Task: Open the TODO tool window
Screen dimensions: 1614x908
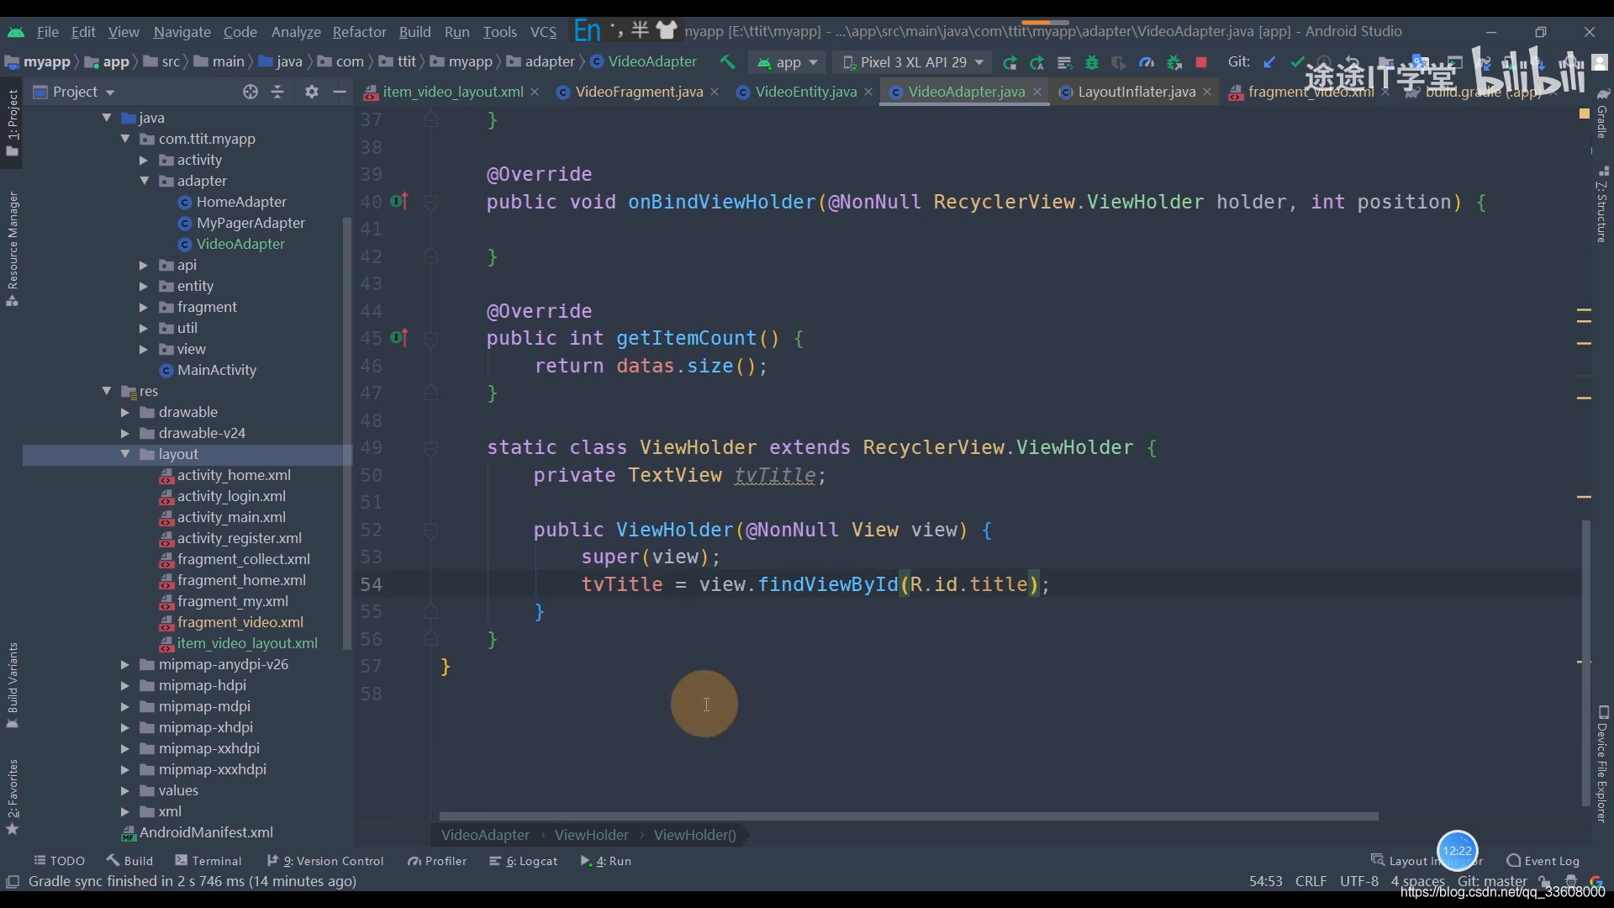Action: [x=60, y=861]
